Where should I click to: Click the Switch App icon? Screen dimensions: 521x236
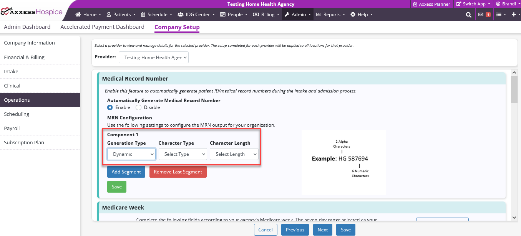(x=459, y=4)
